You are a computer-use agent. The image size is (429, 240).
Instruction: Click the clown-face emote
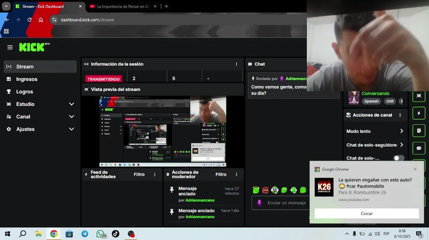click(x=275, y=190)
